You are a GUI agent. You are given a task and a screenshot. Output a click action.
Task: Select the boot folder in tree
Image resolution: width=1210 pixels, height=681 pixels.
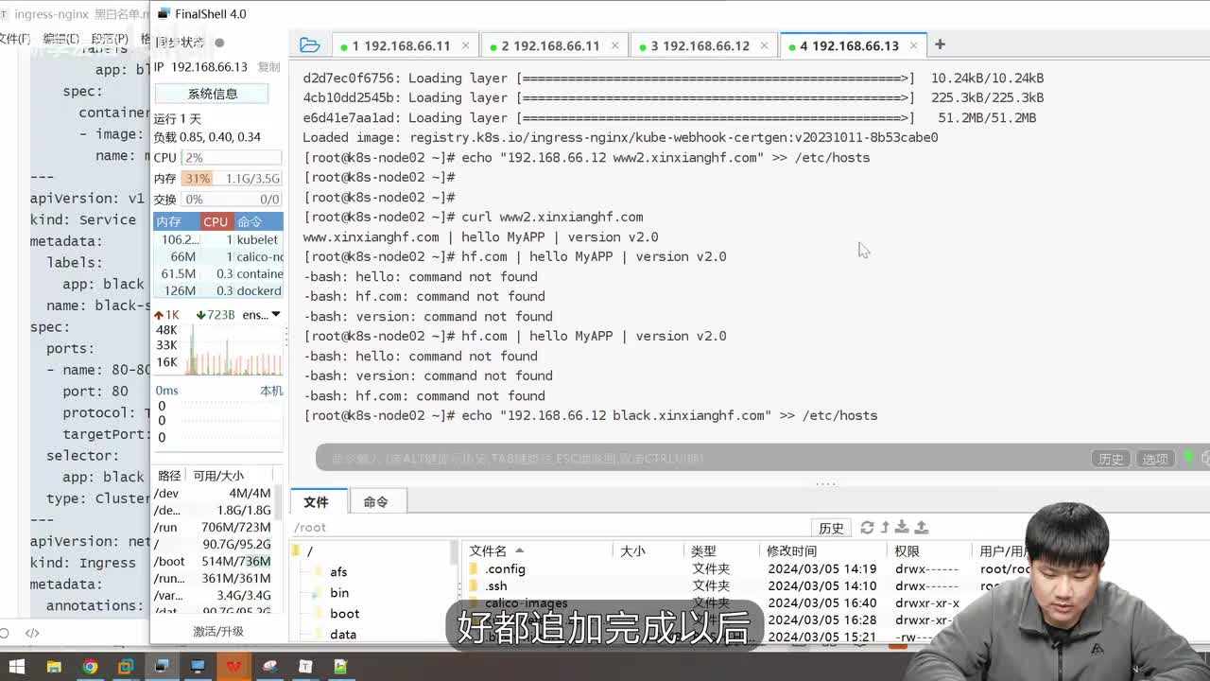[x=344, y=614]
